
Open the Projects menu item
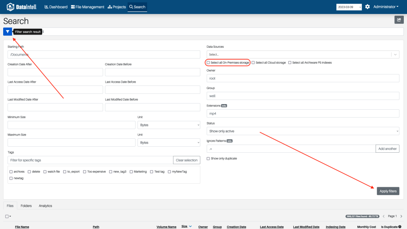[117, 7]
